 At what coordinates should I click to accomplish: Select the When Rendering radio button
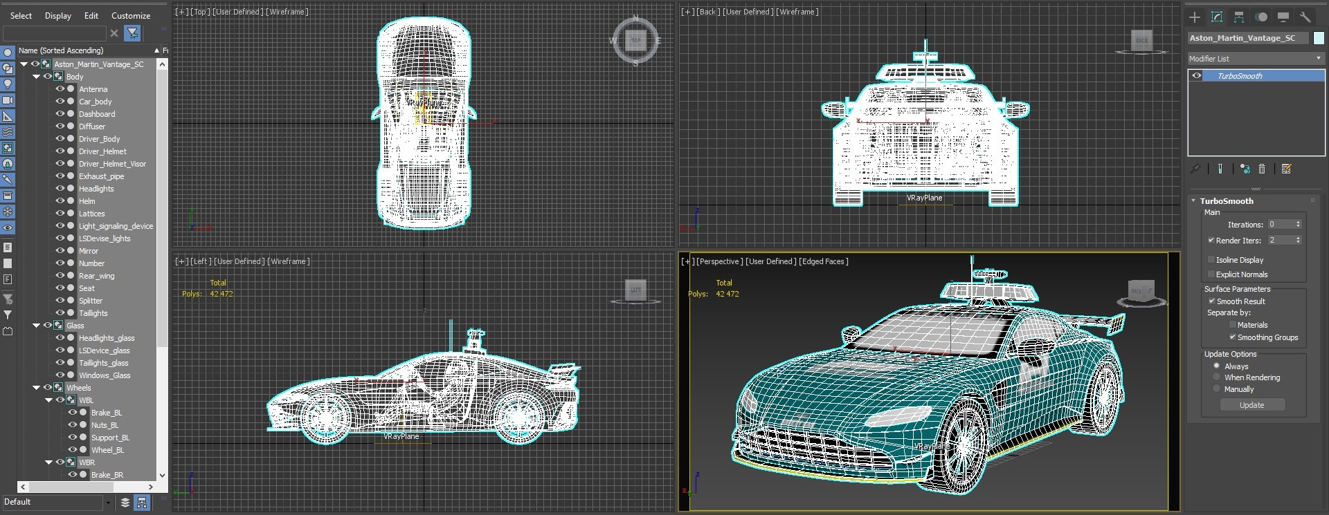pos(1216,377)
